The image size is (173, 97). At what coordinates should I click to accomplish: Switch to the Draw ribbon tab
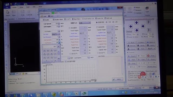pos(21,7)
